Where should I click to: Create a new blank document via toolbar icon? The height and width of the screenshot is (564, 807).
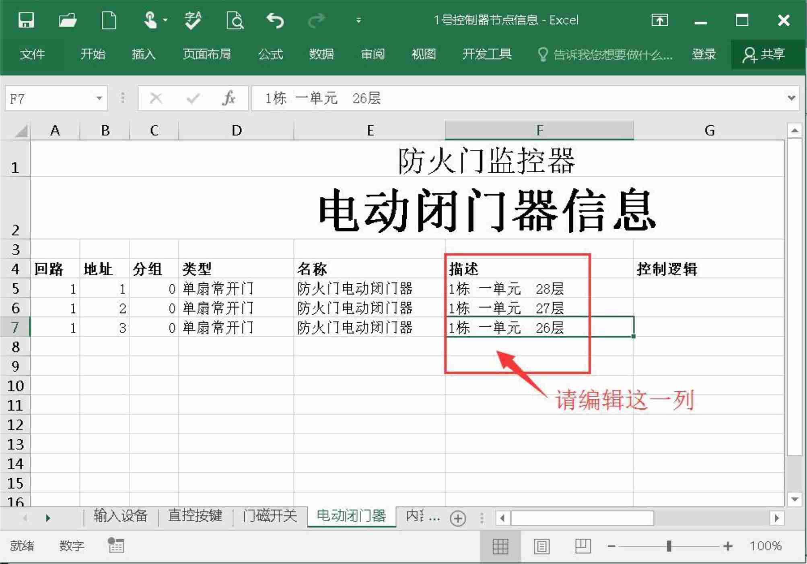(x=109, y=20)
